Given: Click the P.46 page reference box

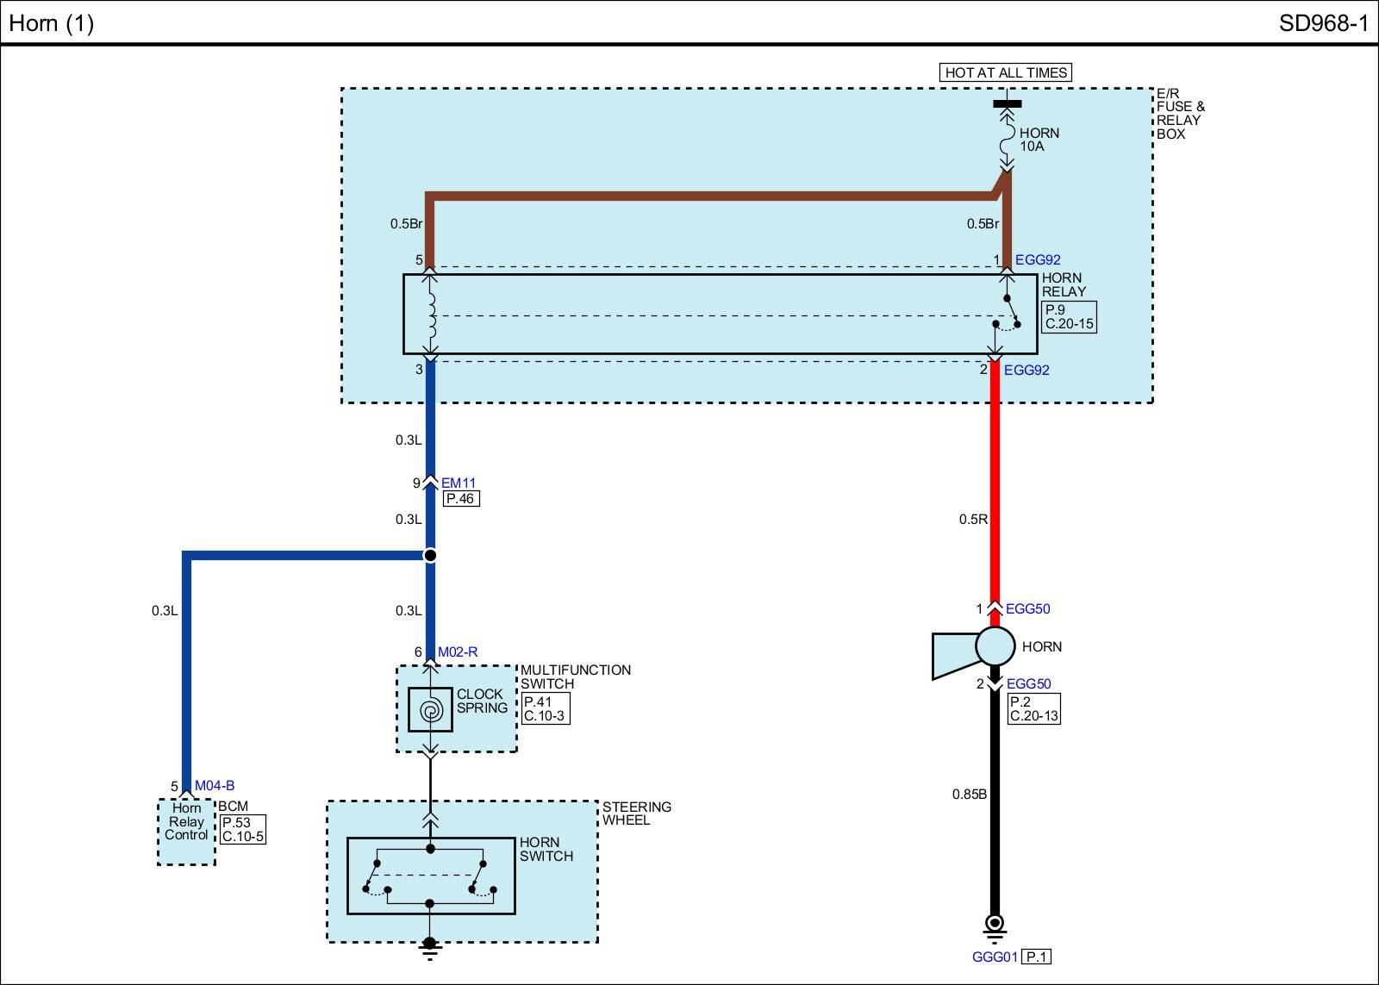Looking at the screenshot, I should coord(461,499).
